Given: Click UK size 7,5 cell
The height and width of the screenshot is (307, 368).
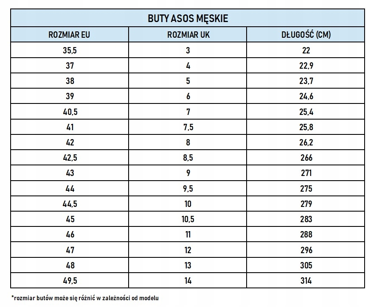Looking at the screenshot, I should pyautogui.click(x=188, y=127).
